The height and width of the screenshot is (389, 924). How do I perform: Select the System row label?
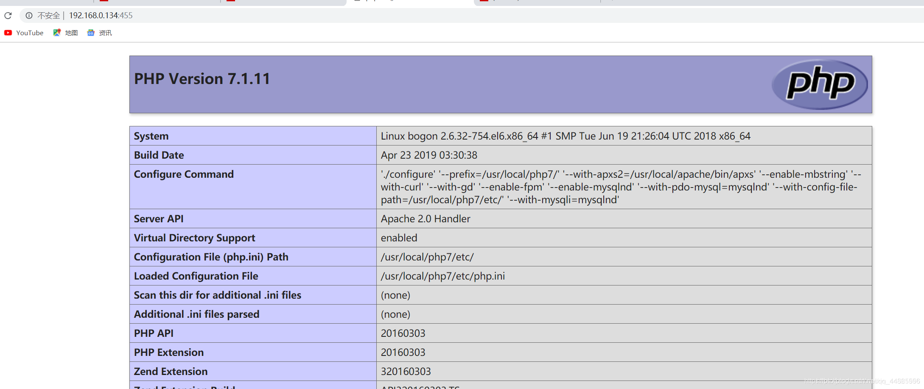151,136
